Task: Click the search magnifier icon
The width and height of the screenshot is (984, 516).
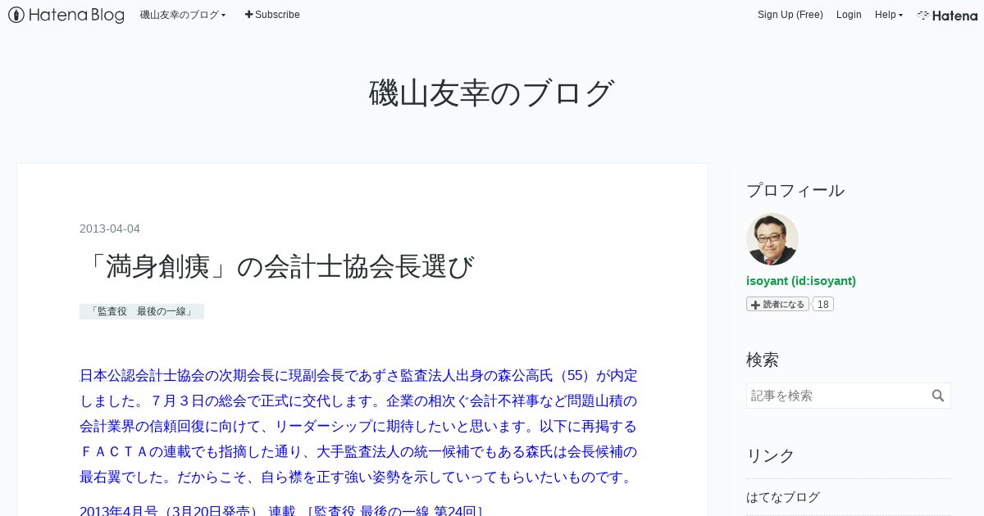Action: pyautogui.click(x=939, y=396)
